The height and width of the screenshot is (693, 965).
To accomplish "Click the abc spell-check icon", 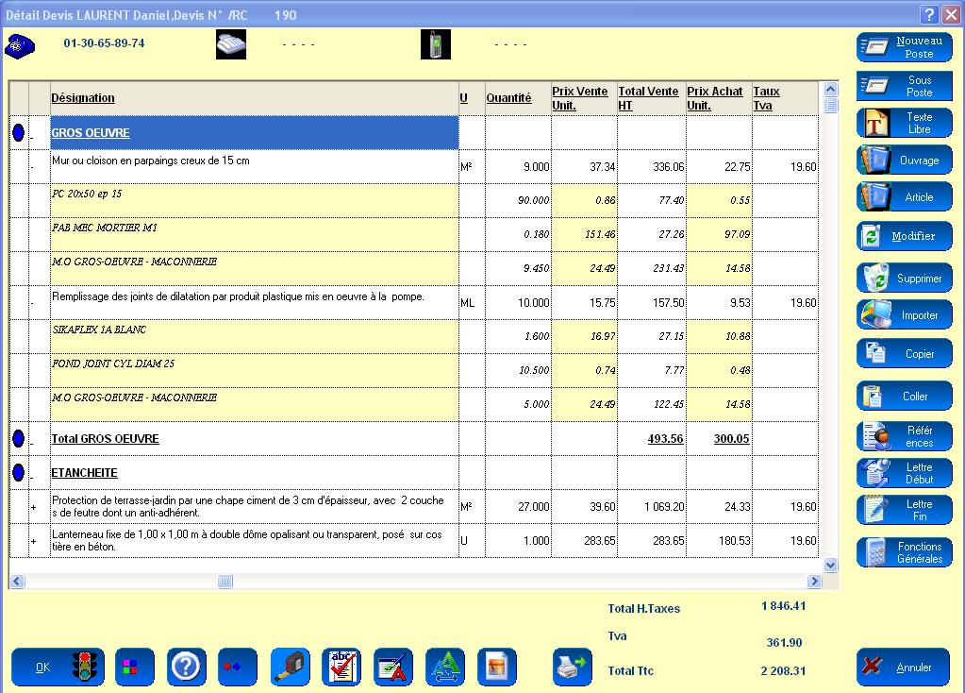I will 341,668.
